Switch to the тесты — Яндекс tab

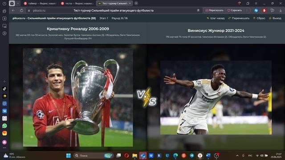click(x=77, y=4)
